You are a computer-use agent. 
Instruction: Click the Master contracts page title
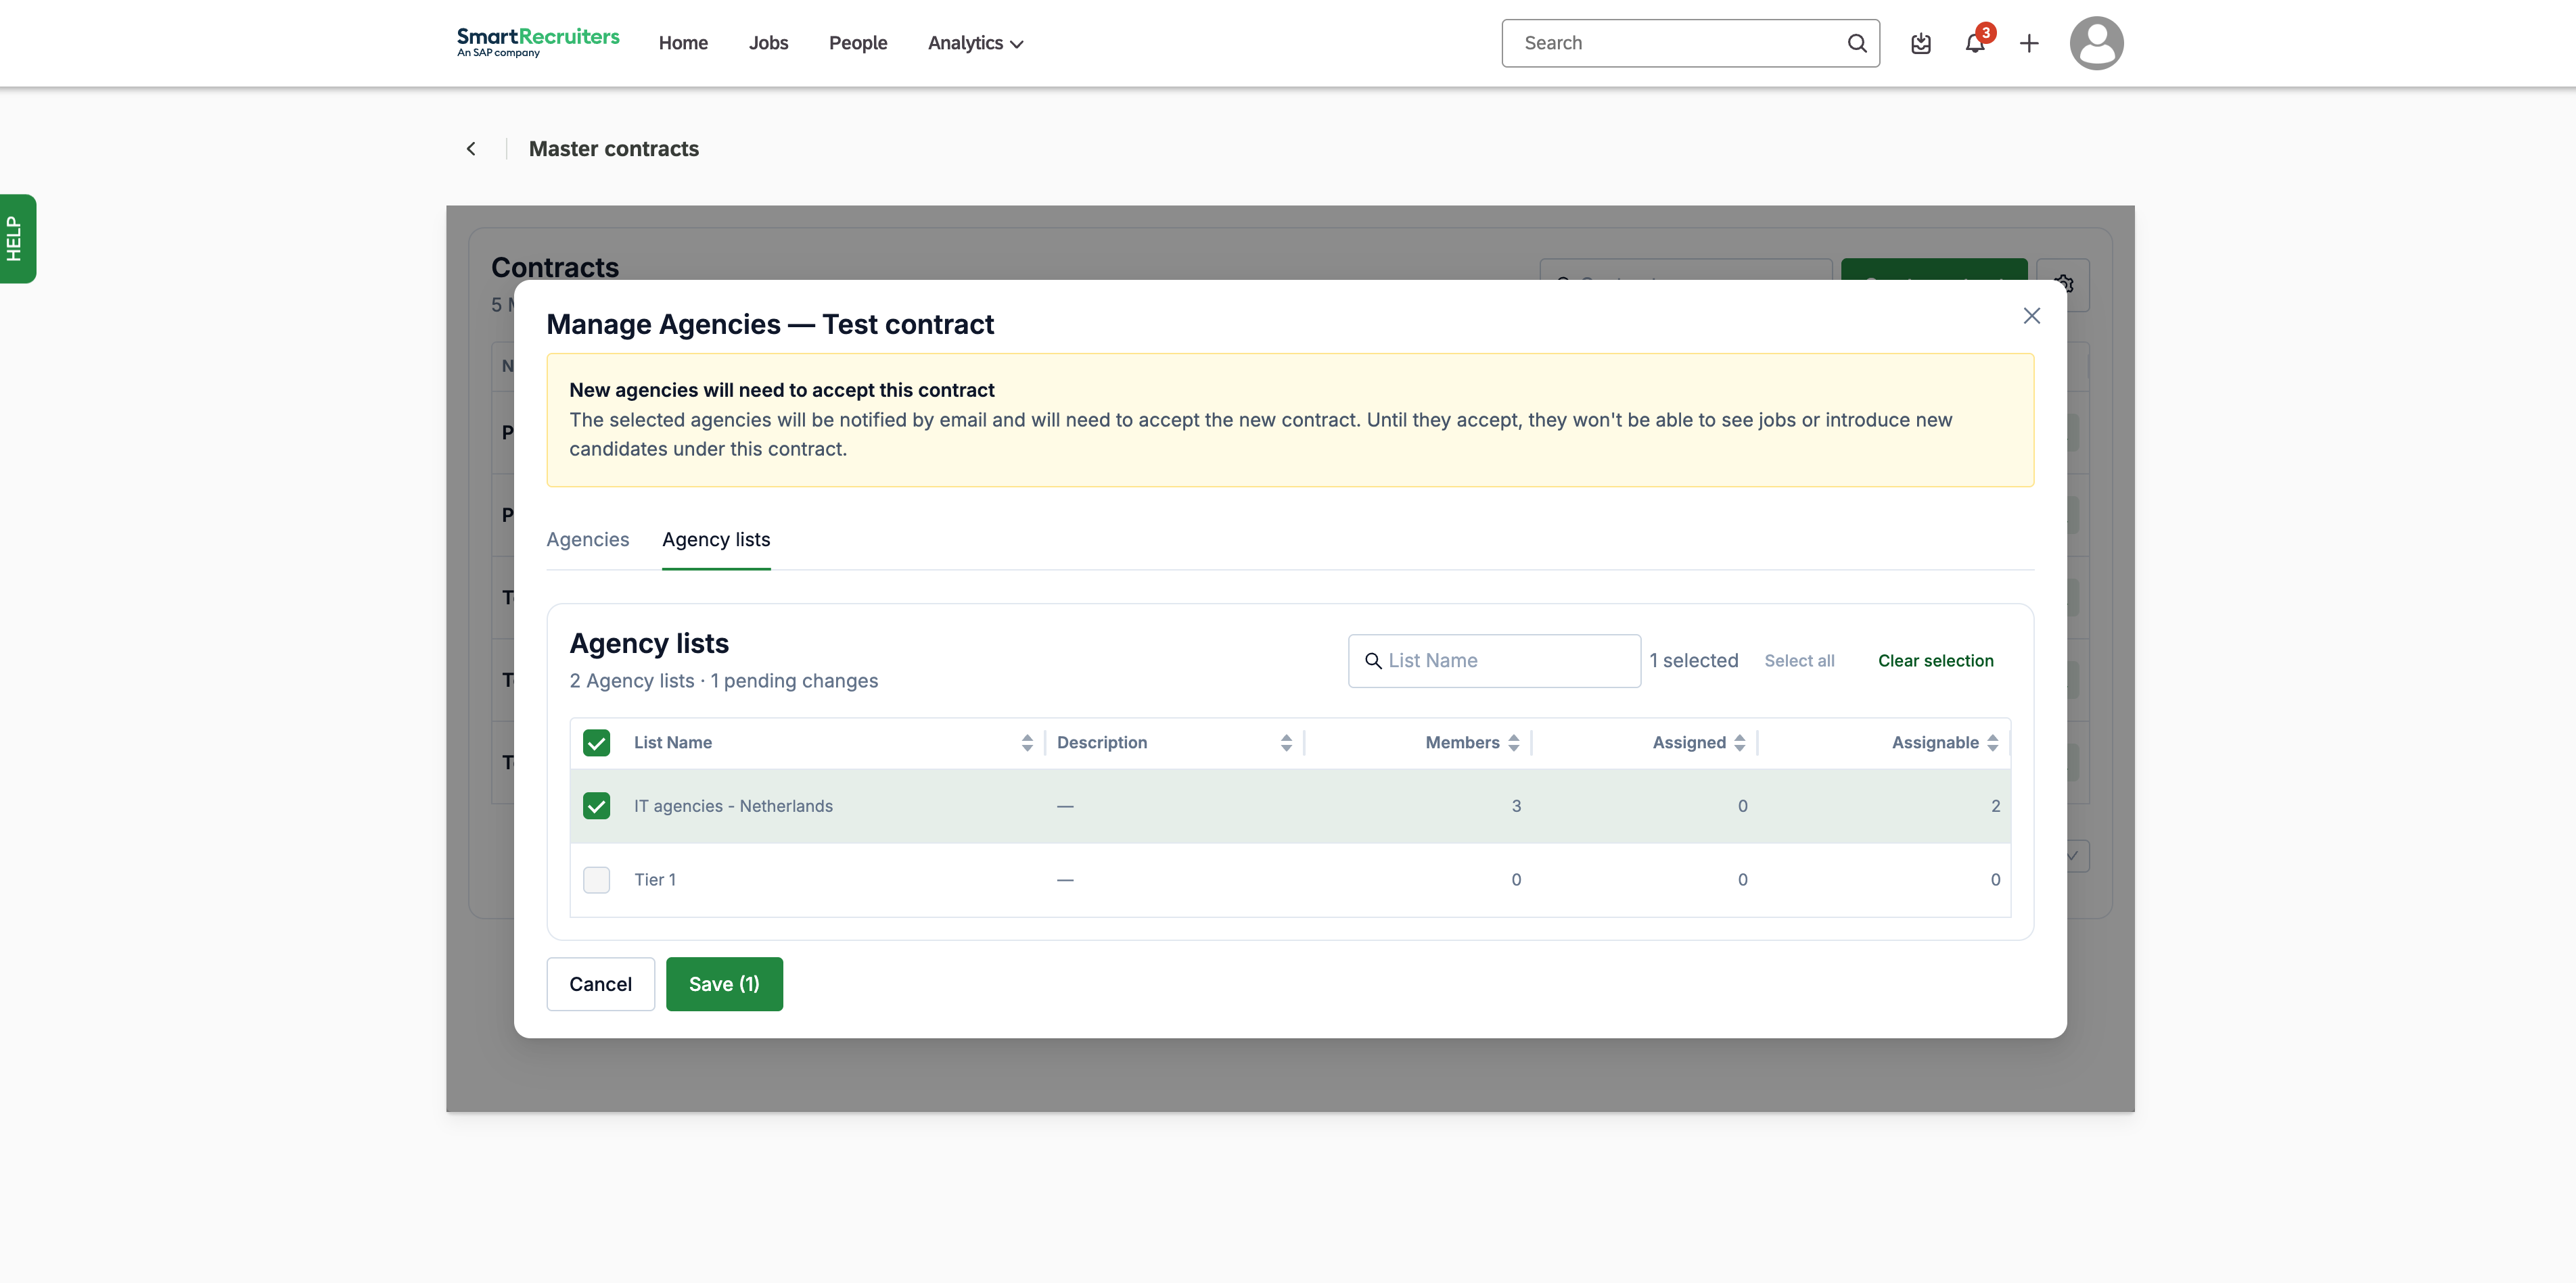613,149
